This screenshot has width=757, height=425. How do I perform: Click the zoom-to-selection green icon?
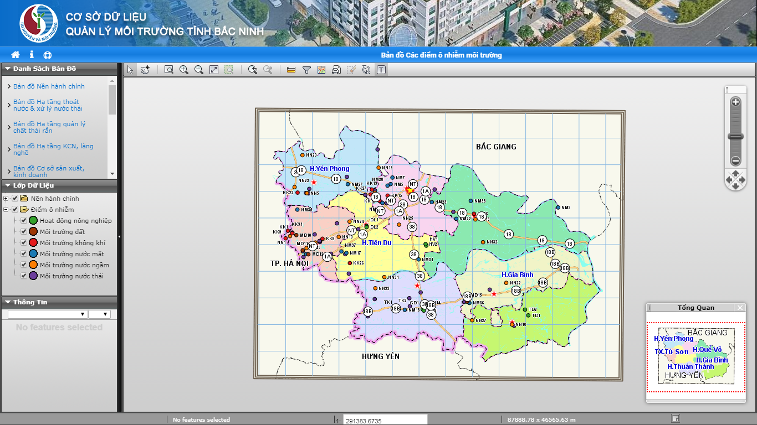point(229,70)
